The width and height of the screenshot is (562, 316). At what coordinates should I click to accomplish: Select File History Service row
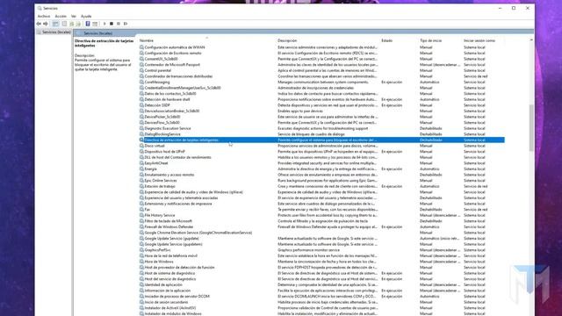click(x=321, y=215)
